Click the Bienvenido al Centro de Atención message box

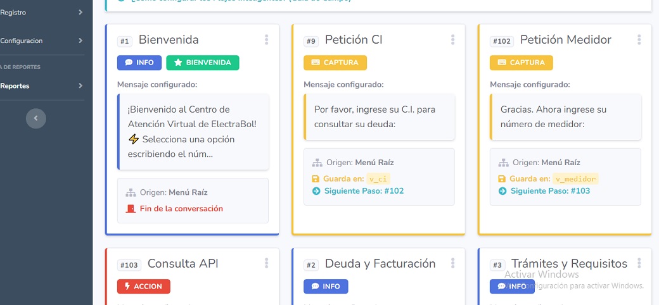tap(193, 132)
